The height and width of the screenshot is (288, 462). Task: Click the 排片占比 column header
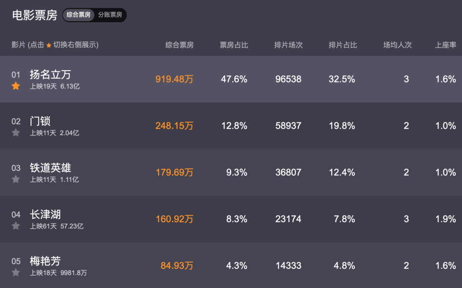coord(343,45)
